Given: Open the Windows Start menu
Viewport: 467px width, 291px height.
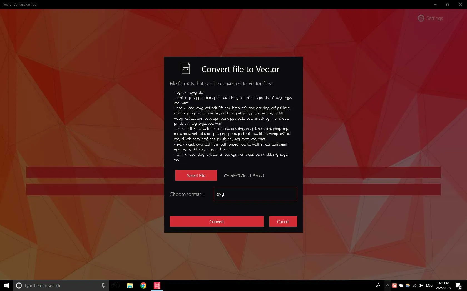Looking at the screenshot, I should tap(7, 285).
